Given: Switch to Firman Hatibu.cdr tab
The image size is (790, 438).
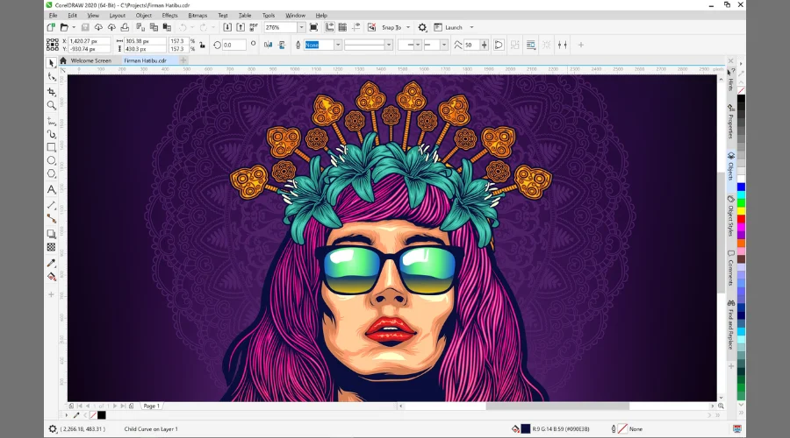Looking at the screenshot, I should point(145,60).
